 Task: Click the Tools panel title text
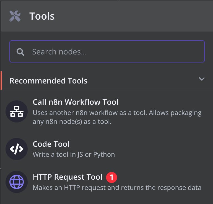(42, 16)
